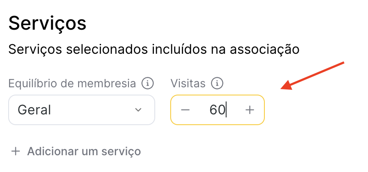This screenshot has height=172, width=368.
Task: Open the Equilíbrio de membresia combo box
Action: 82,110
